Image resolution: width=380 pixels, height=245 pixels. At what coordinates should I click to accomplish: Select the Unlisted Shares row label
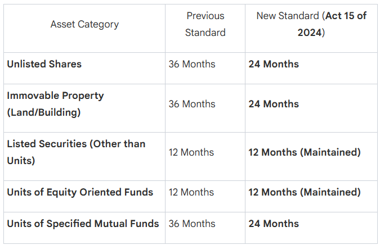coord(44,64)
